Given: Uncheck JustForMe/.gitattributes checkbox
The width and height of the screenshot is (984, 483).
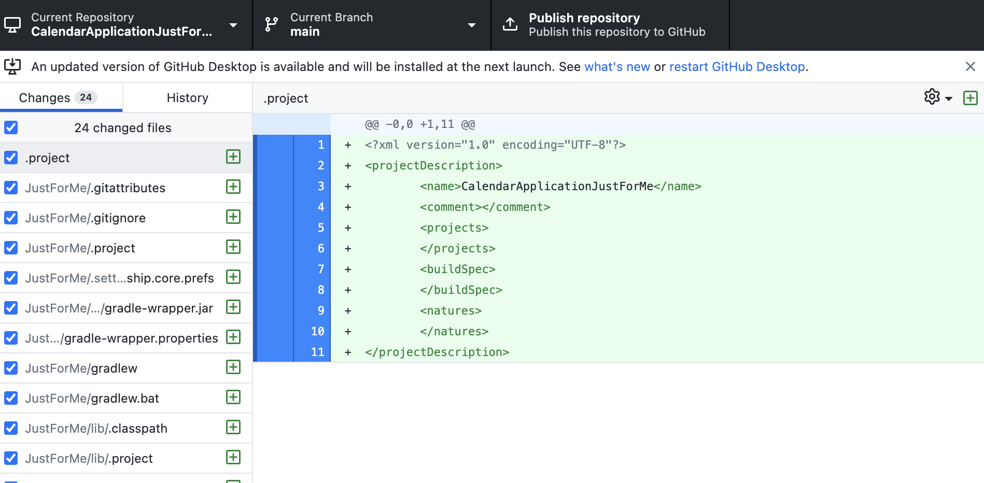Looking at the screenshot, I should point(11,188).
